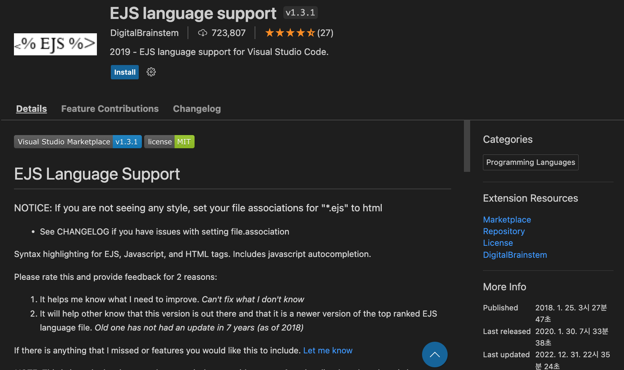
Task: Click the 'See CHANGELOG' bullet text
Action: coord(164,231)
